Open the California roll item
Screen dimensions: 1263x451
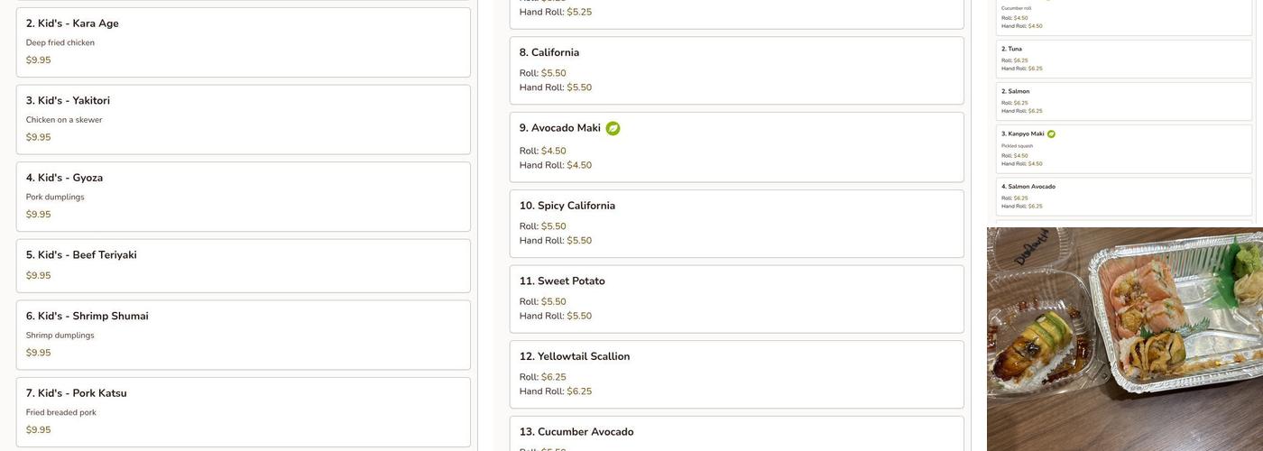coord(736,69)
